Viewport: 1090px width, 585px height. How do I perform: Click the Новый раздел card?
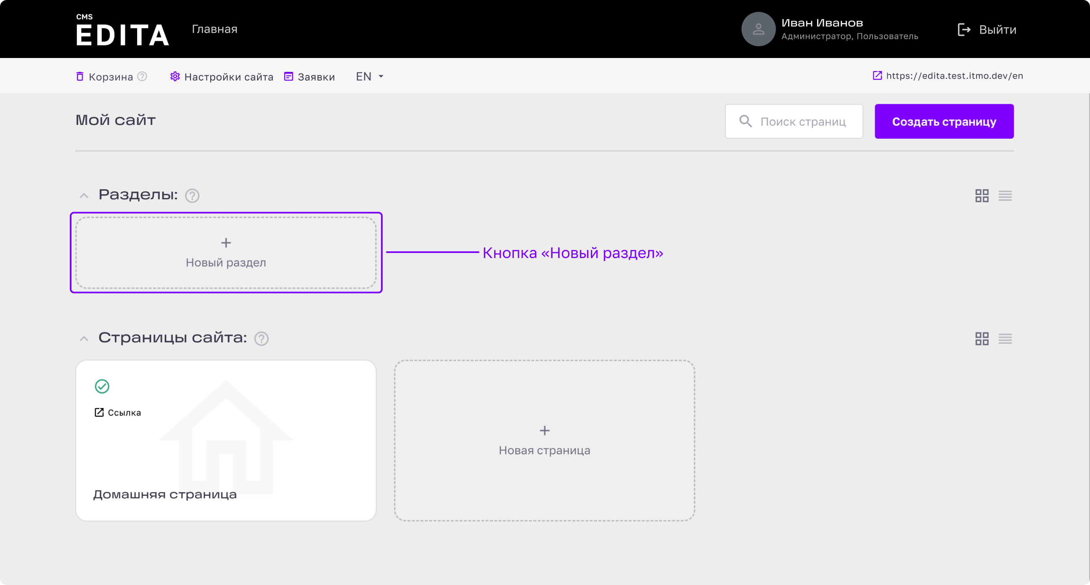click(x=226, y=253)
